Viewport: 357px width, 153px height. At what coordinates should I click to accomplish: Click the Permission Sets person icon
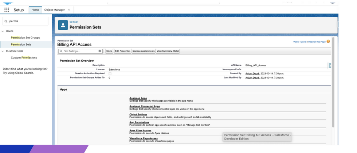pyautogui.click(x=63, y=25)
